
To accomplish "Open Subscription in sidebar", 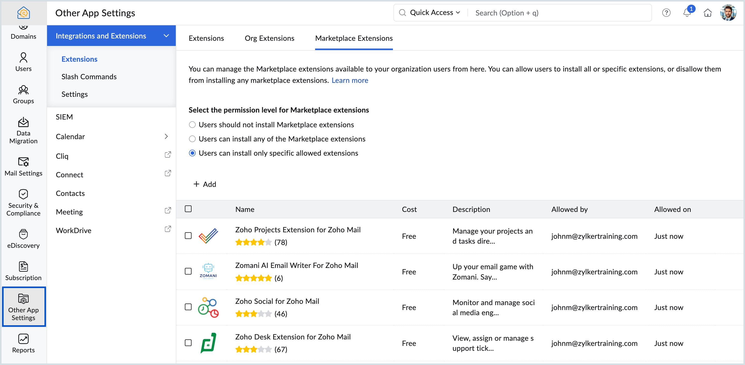I will click(24, 271).
